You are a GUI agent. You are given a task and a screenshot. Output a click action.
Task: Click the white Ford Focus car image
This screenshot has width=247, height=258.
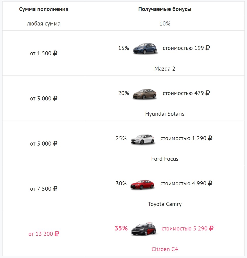(143, 139)
